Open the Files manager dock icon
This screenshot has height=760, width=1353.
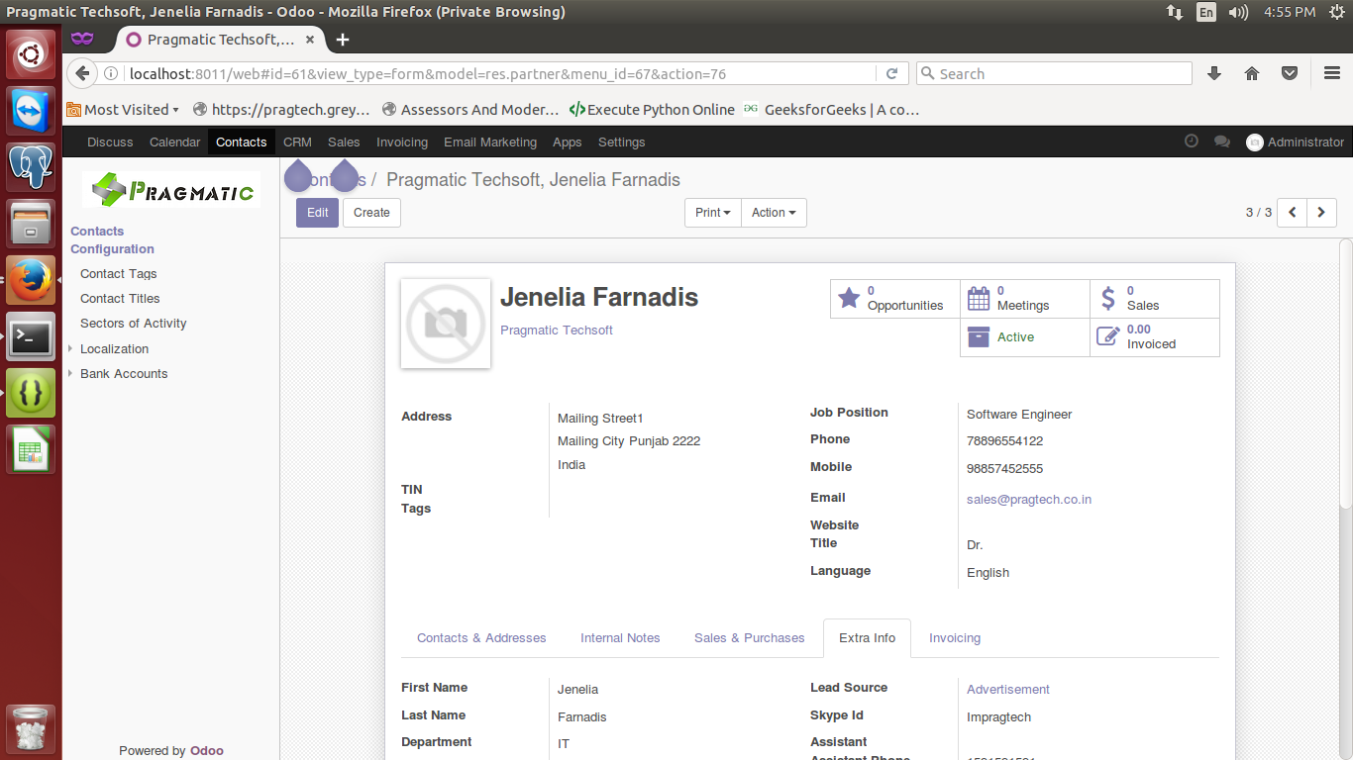32,223
